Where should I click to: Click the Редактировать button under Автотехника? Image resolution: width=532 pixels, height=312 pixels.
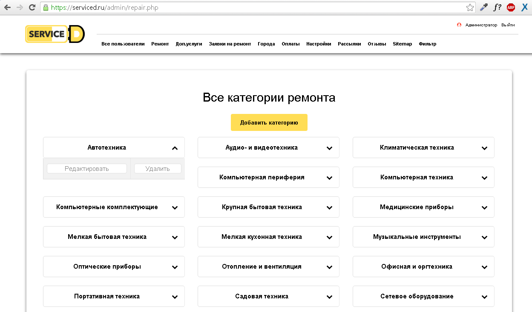click(x=87, y=169)
